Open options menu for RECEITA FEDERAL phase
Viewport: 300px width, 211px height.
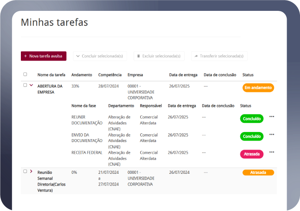272,152
